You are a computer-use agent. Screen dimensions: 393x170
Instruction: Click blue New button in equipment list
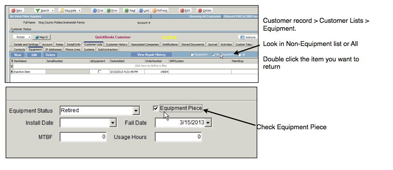point(18,55)
